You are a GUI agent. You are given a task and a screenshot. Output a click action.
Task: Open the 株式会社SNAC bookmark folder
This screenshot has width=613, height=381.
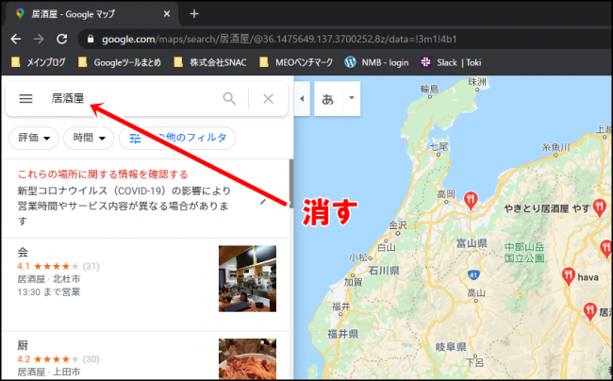point(210,62)
